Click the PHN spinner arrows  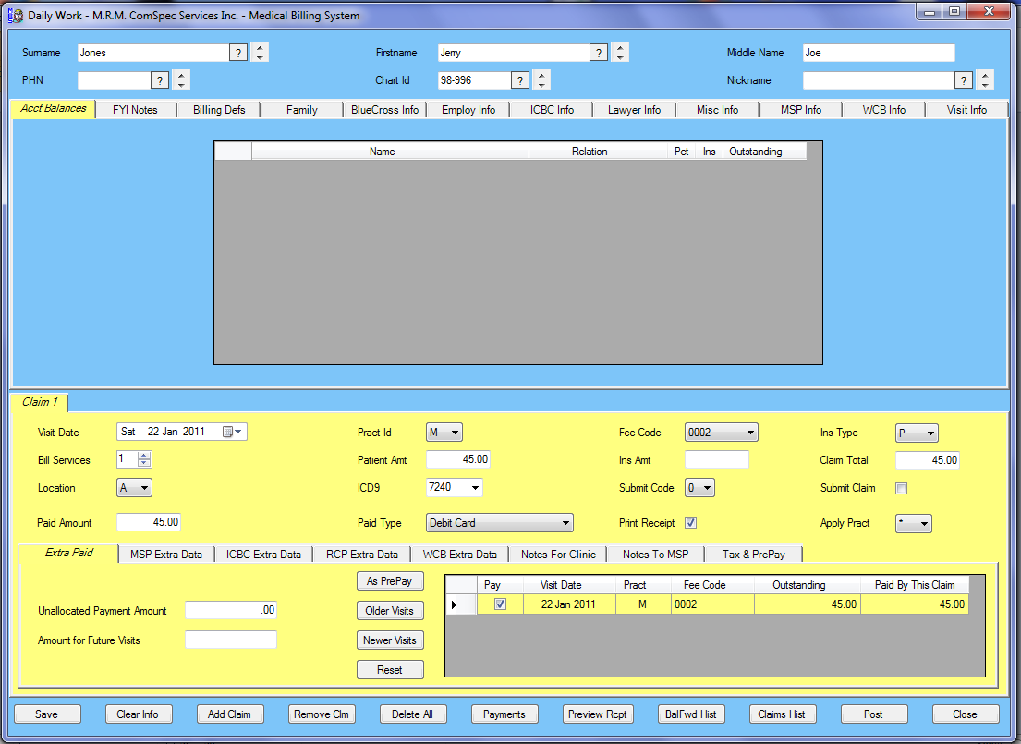[181, 79]
